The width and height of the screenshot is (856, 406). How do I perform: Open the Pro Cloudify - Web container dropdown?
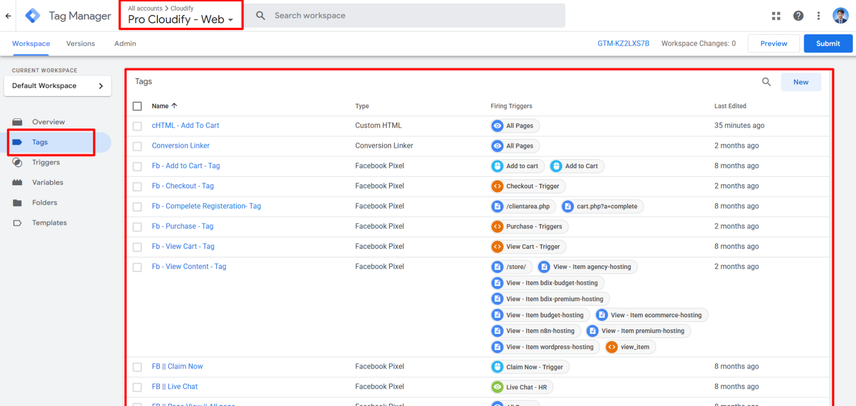180,20
